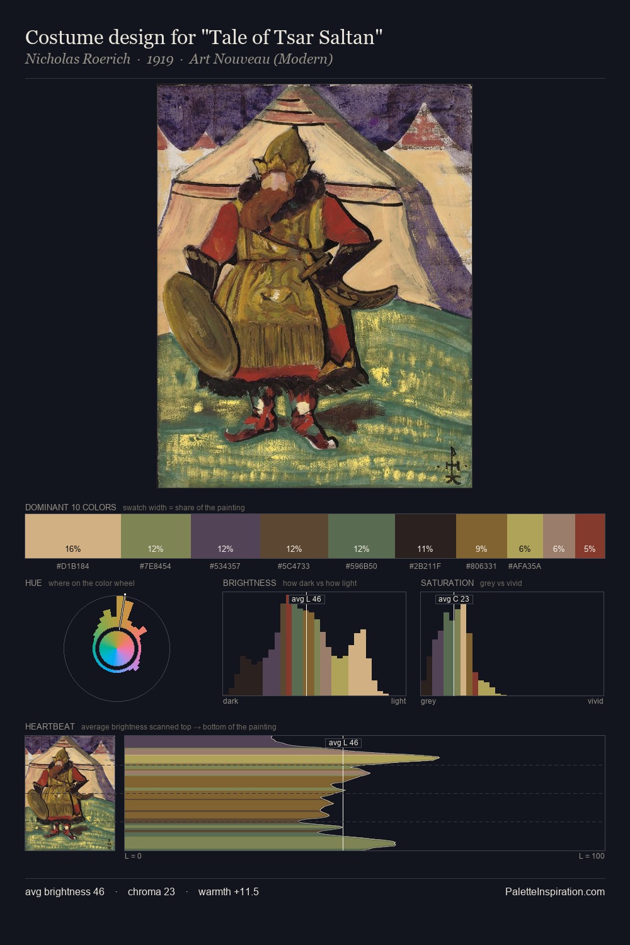The width and height of the screenshot is (630, 945).
Task: Select the 5% red-brown swatch
Action: click(x=590, y=536)
